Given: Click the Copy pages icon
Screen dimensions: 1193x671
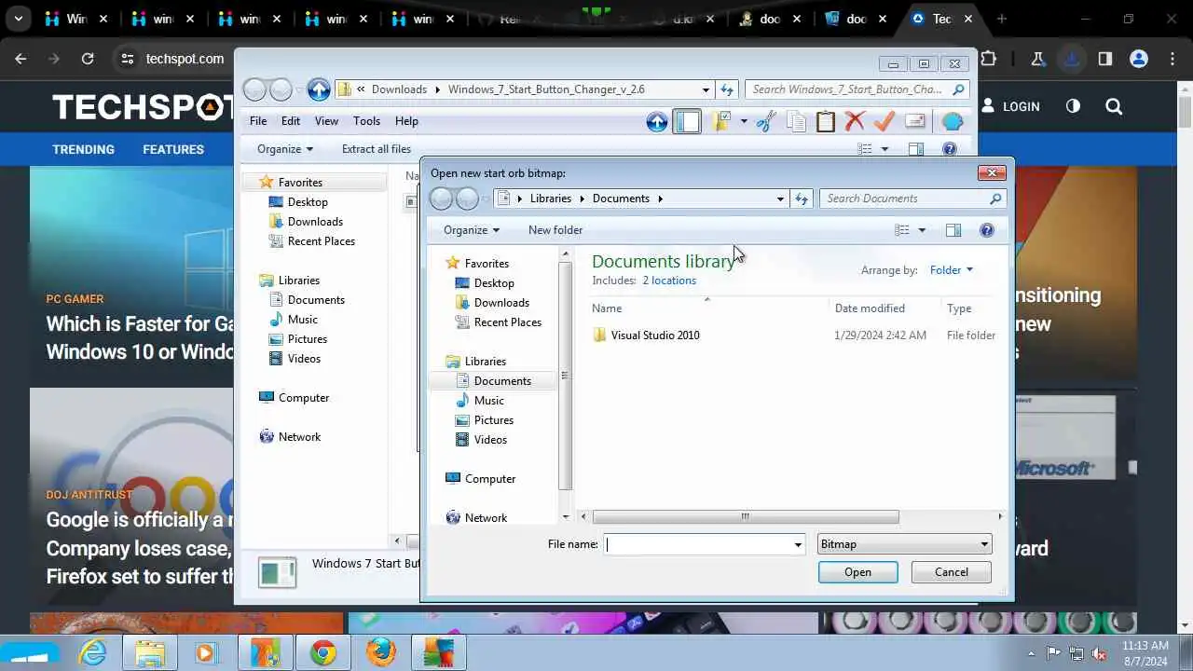Looking at the screenshot, I should (x=796, y=122).
